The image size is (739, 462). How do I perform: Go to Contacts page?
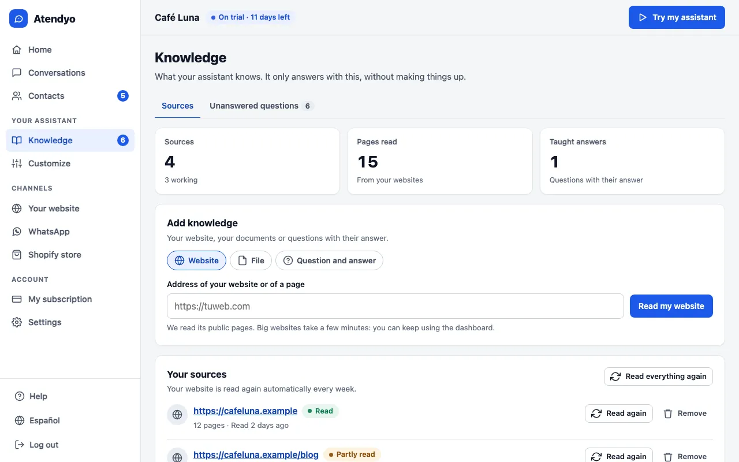(70, 96)
